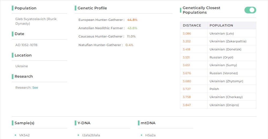
Task: Select Ukrainian (Dnipro) population row
Action: pyautogui.click(x=224, y=105)
